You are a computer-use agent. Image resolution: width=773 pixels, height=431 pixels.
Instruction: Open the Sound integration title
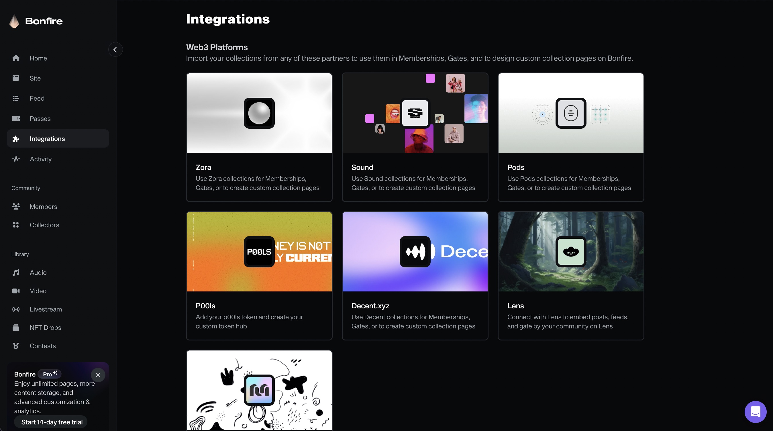pos(362,167)
